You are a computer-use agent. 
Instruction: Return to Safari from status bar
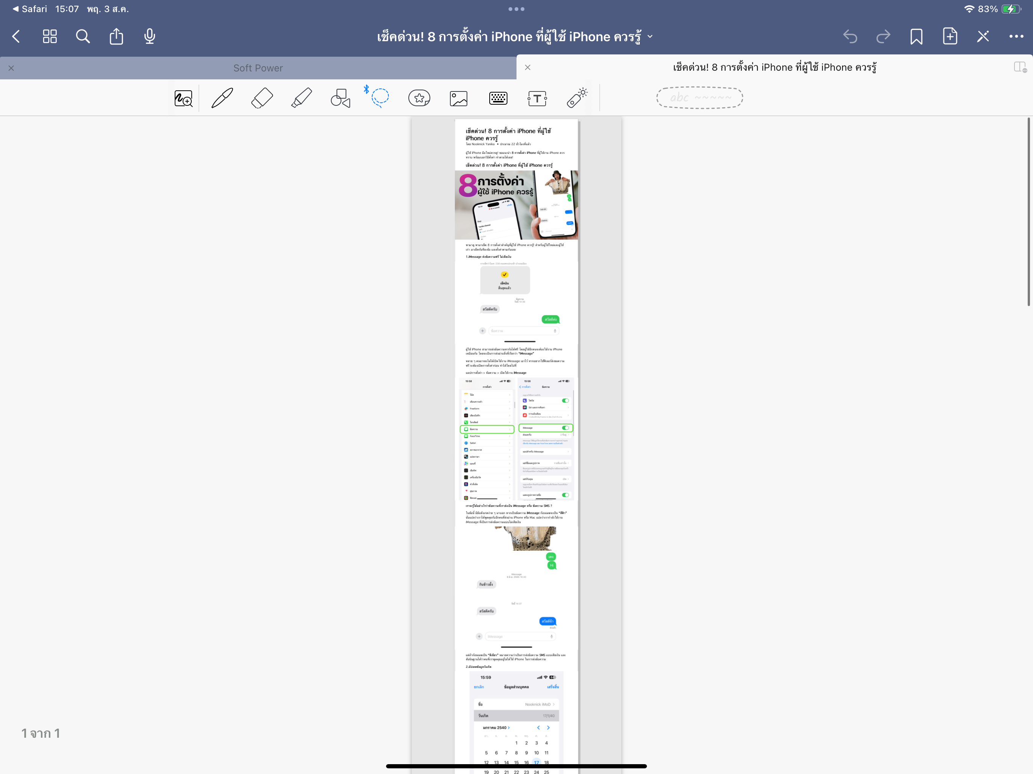tap(29, 9)
